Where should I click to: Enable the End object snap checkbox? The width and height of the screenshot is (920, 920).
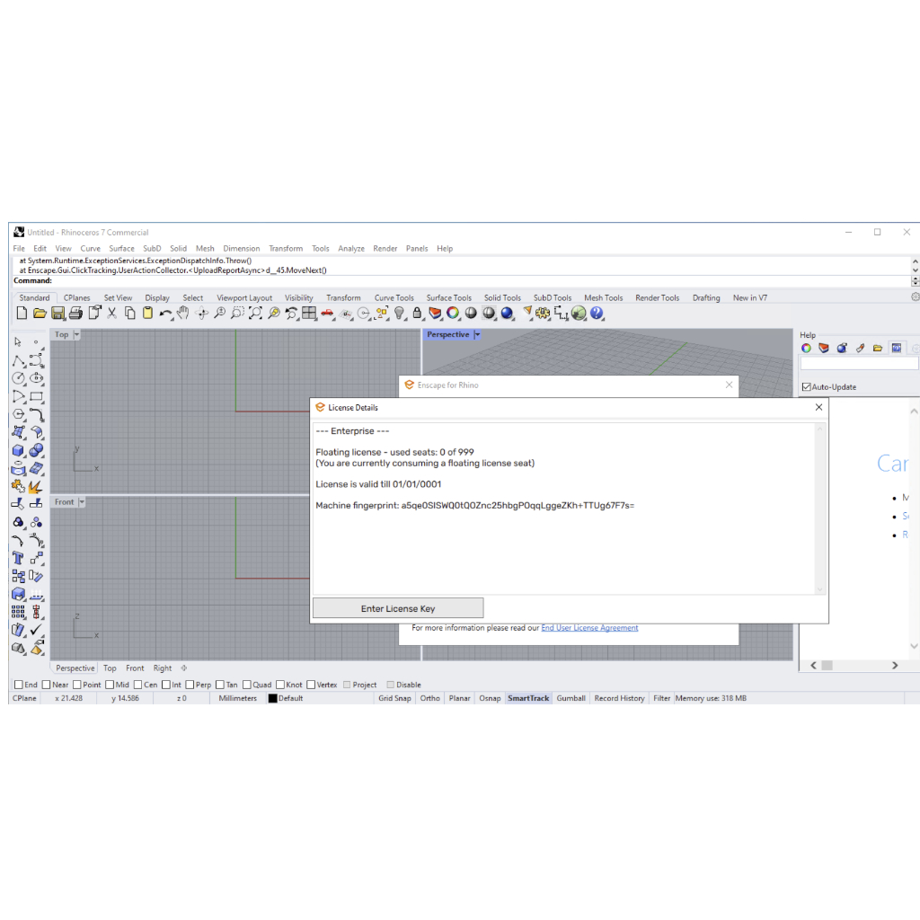[18, 685]
